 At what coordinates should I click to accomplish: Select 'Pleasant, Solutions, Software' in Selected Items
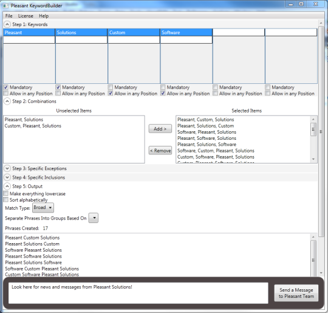[x=207, y=145]
